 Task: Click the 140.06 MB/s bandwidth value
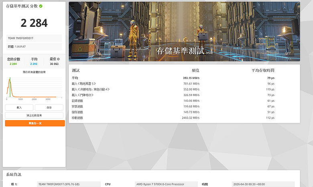point(191,101)
